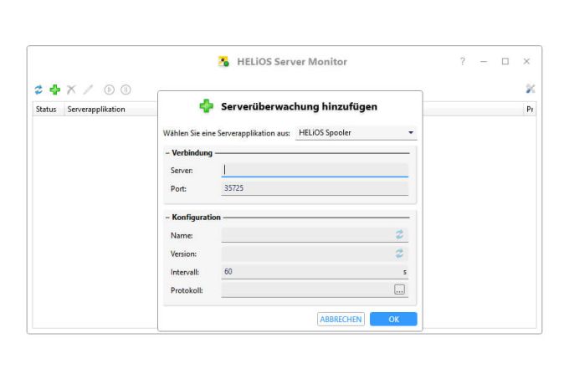The image size is (569, 379).
Task: Click the OK button
Action: click(x=393, y=319)
